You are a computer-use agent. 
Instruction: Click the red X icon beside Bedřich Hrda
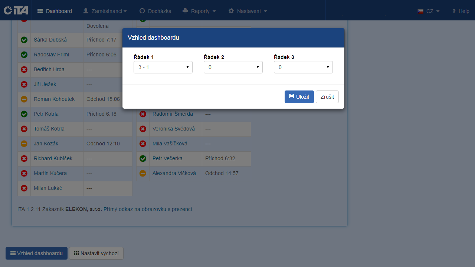point(24,69)
